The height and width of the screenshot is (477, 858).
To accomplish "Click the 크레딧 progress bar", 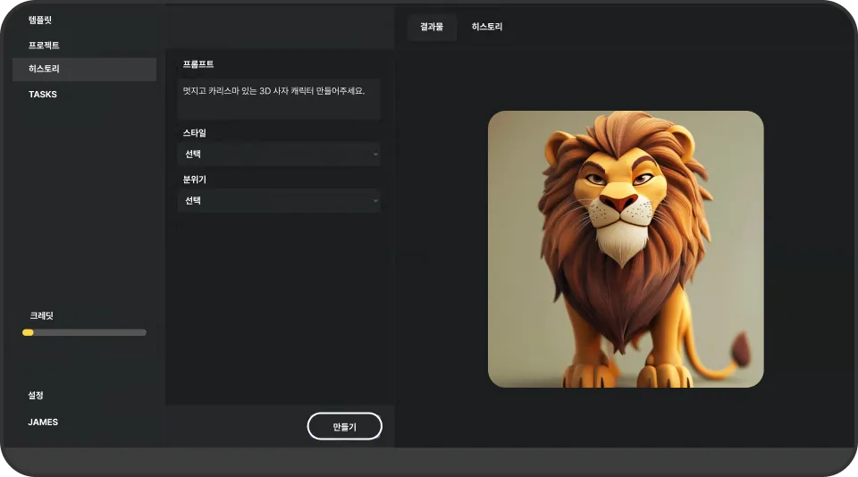I will (x=84, y=332).
